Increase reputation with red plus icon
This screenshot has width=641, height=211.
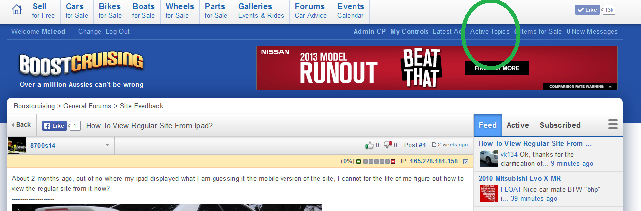[393, 162]
